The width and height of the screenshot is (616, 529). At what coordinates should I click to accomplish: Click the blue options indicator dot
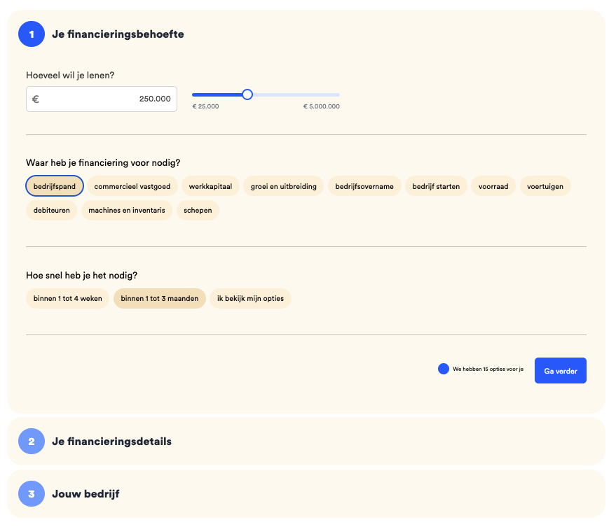pyautogui.click(x=444, y=369)
